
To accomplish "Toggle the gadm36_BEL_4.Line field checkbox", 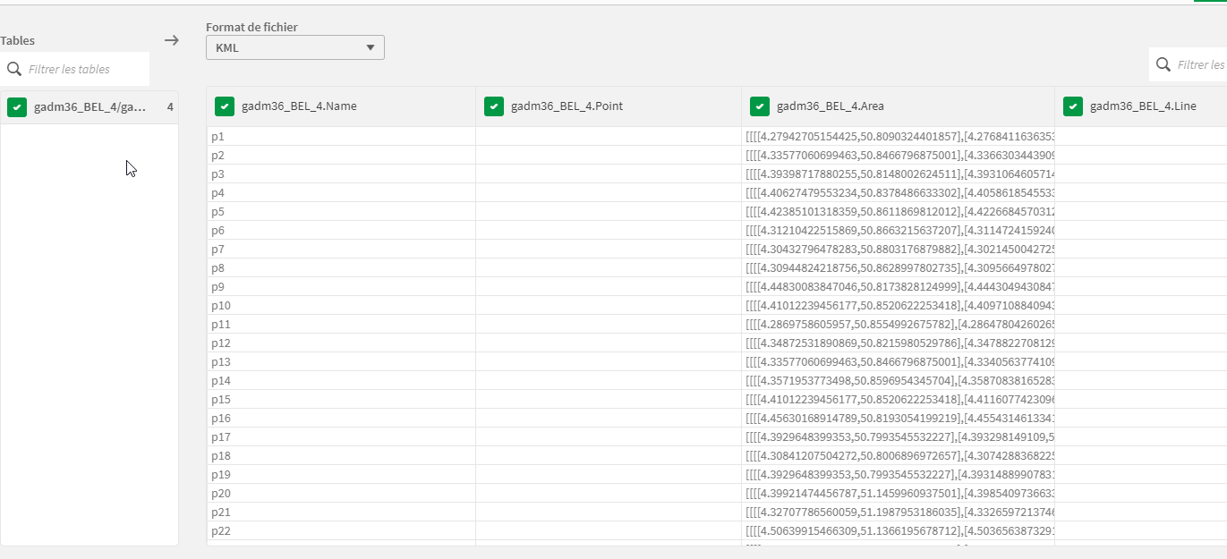I will tap(1073, 106).
